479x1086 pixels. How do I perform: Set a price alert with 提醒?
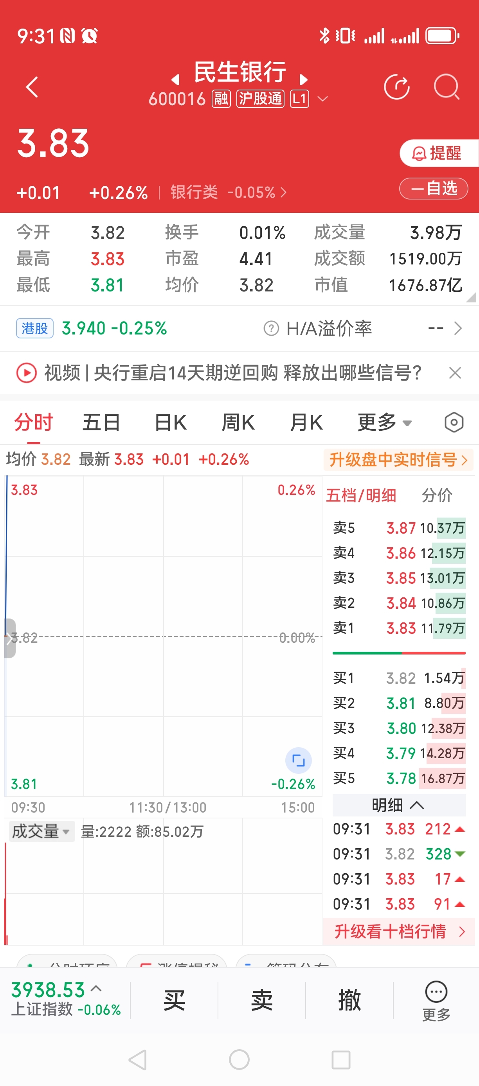click(439, 153)
